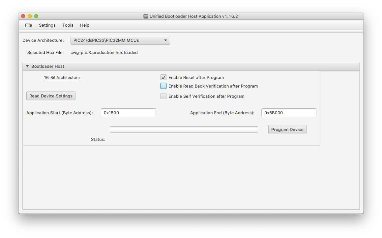Click the 16-Bit Architecture link
This screenshot has height=238, width=382.
tap(62, 78)
